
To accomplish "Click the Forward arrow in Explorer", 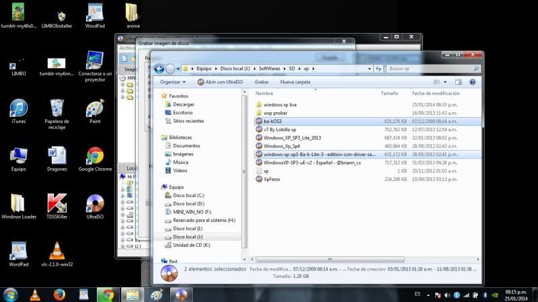I will [170, 69].
